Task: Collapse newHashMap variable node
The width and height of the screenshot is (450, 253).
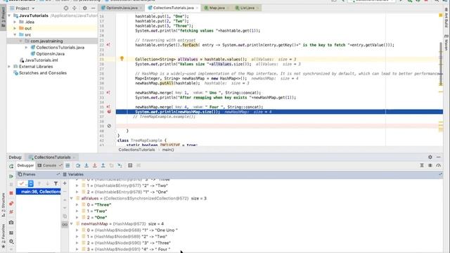Action: (x=72, y=223)
